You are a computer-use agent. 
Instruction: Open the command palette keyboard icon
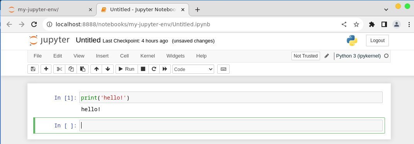pyautogui.click(x=223, y=69)
